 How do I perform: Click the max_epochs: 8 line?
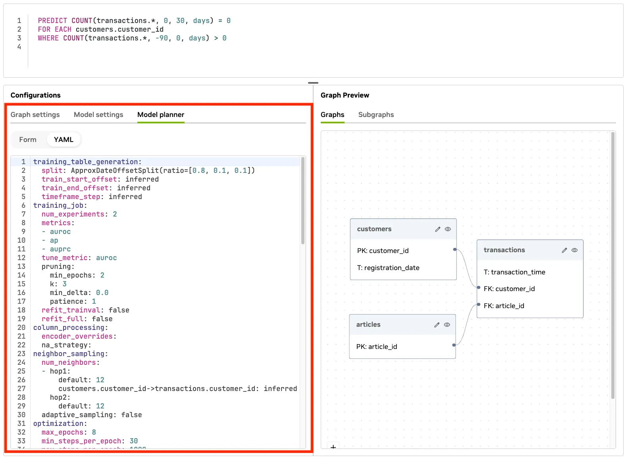(69, 432)
